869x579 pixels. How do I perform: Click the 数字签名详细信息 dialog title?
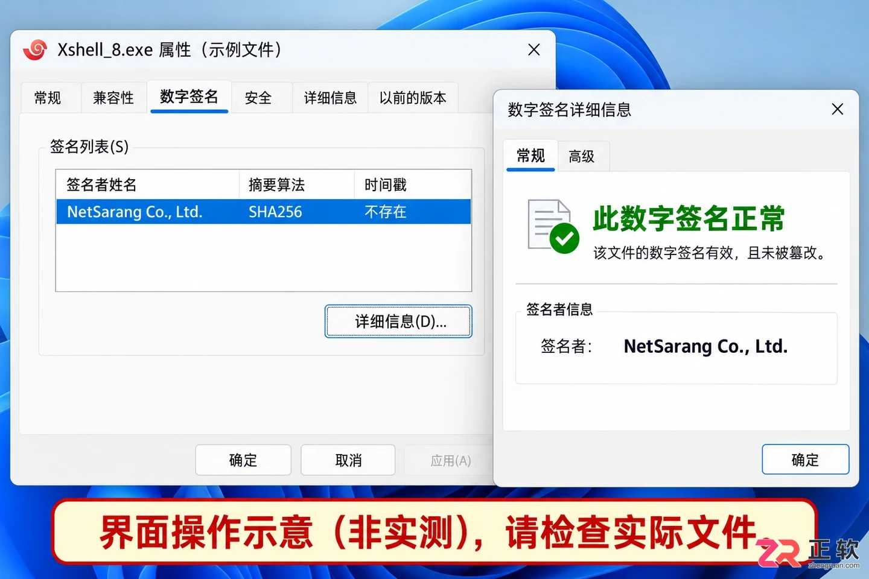(570, 110)
